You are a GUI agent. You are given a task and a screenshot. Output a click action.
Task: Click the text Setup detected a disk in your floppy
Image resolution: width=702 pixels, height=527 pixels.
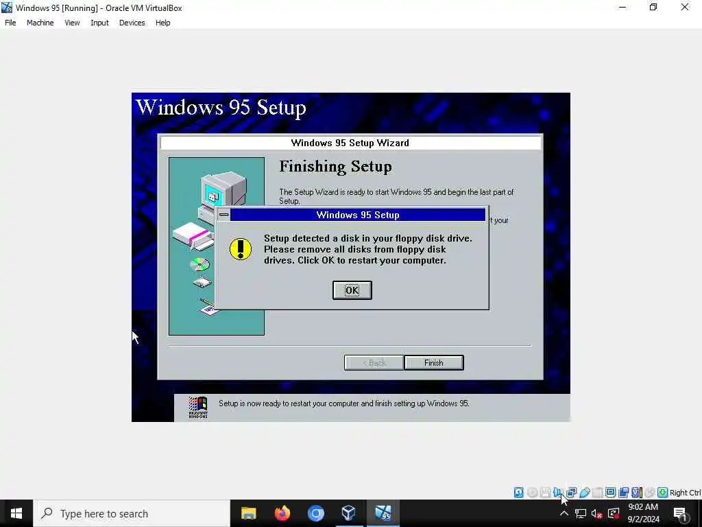tap(368, 238)
